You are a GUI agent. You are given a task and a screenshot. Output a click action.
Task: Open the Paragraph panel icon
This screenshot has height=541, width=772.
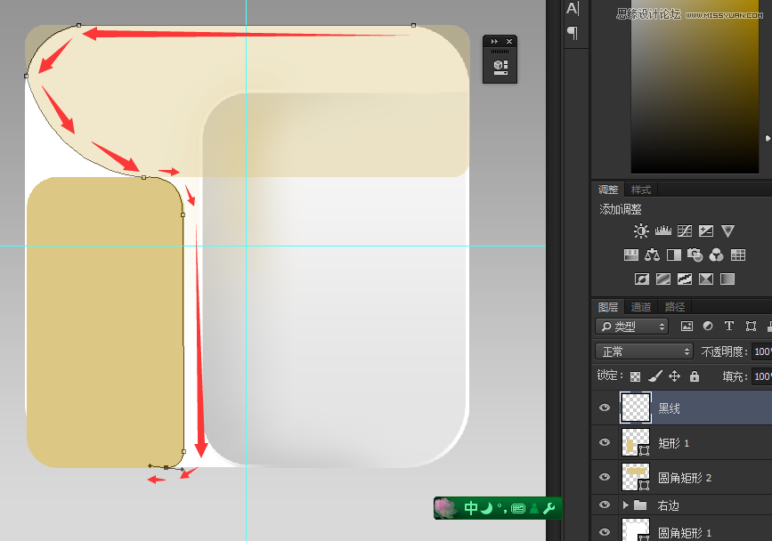[x=573, y=33]
